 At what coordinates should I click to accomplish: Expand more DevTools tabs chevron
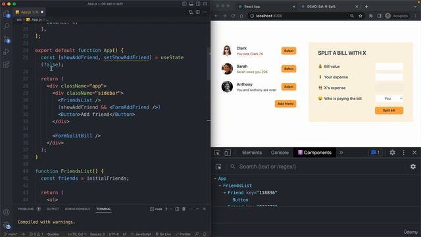tap(341, 153)
